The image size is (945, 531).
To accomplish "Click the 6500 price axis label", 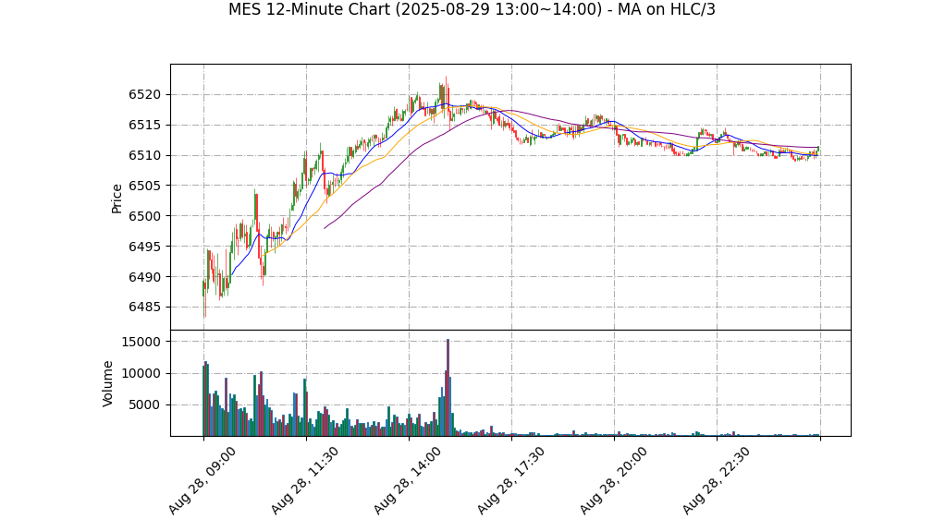I will pyautogui.click(x=144, y=217).
